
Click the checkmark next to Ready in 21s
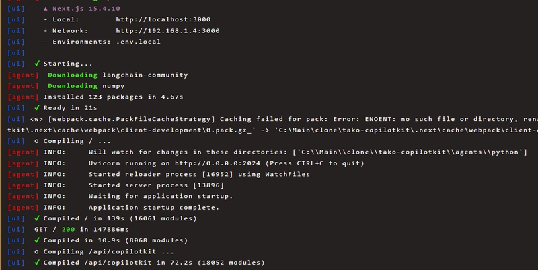36,108
